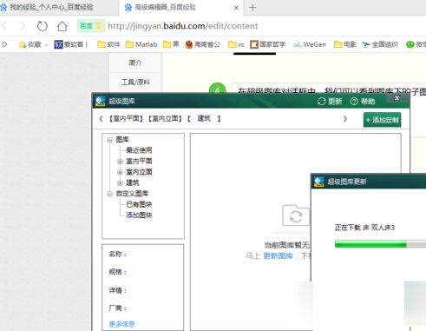426x331 pixels.
Task: Open the 全国组织 bookmark
Action: click(380, 44)
